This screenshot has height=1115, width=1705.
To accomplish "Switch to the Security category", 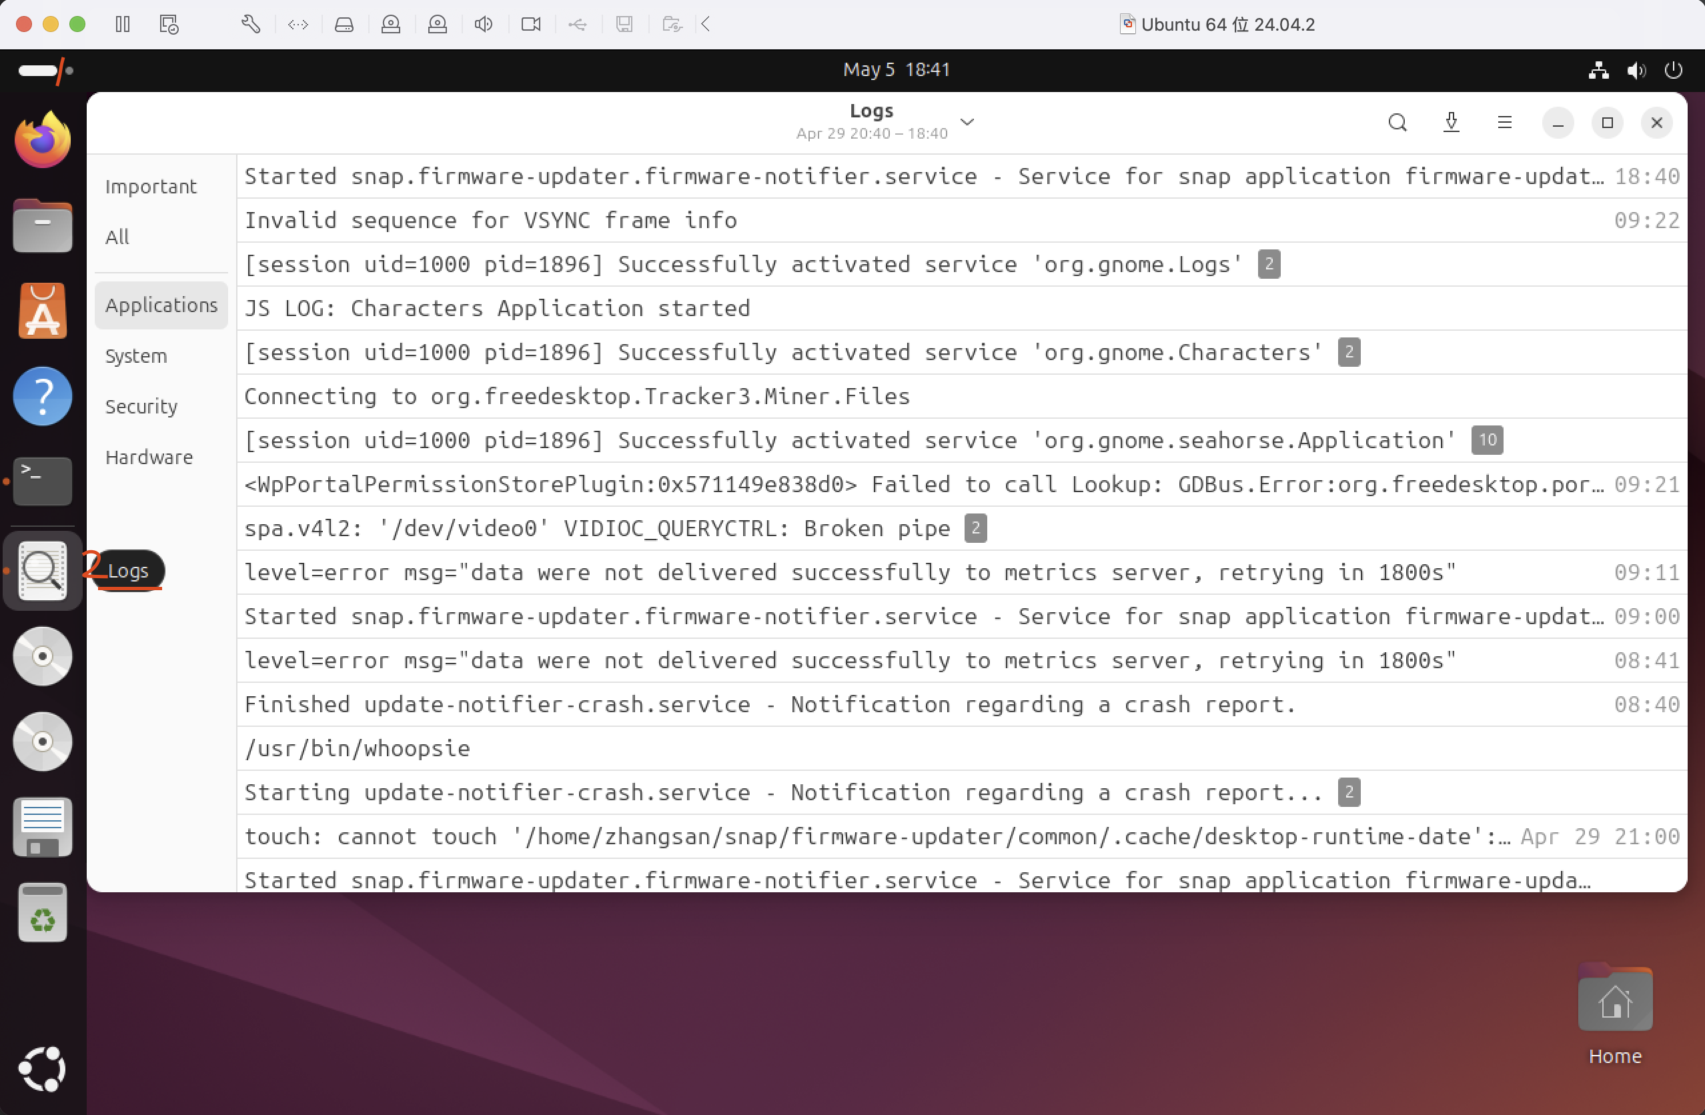I will point(141,407).
